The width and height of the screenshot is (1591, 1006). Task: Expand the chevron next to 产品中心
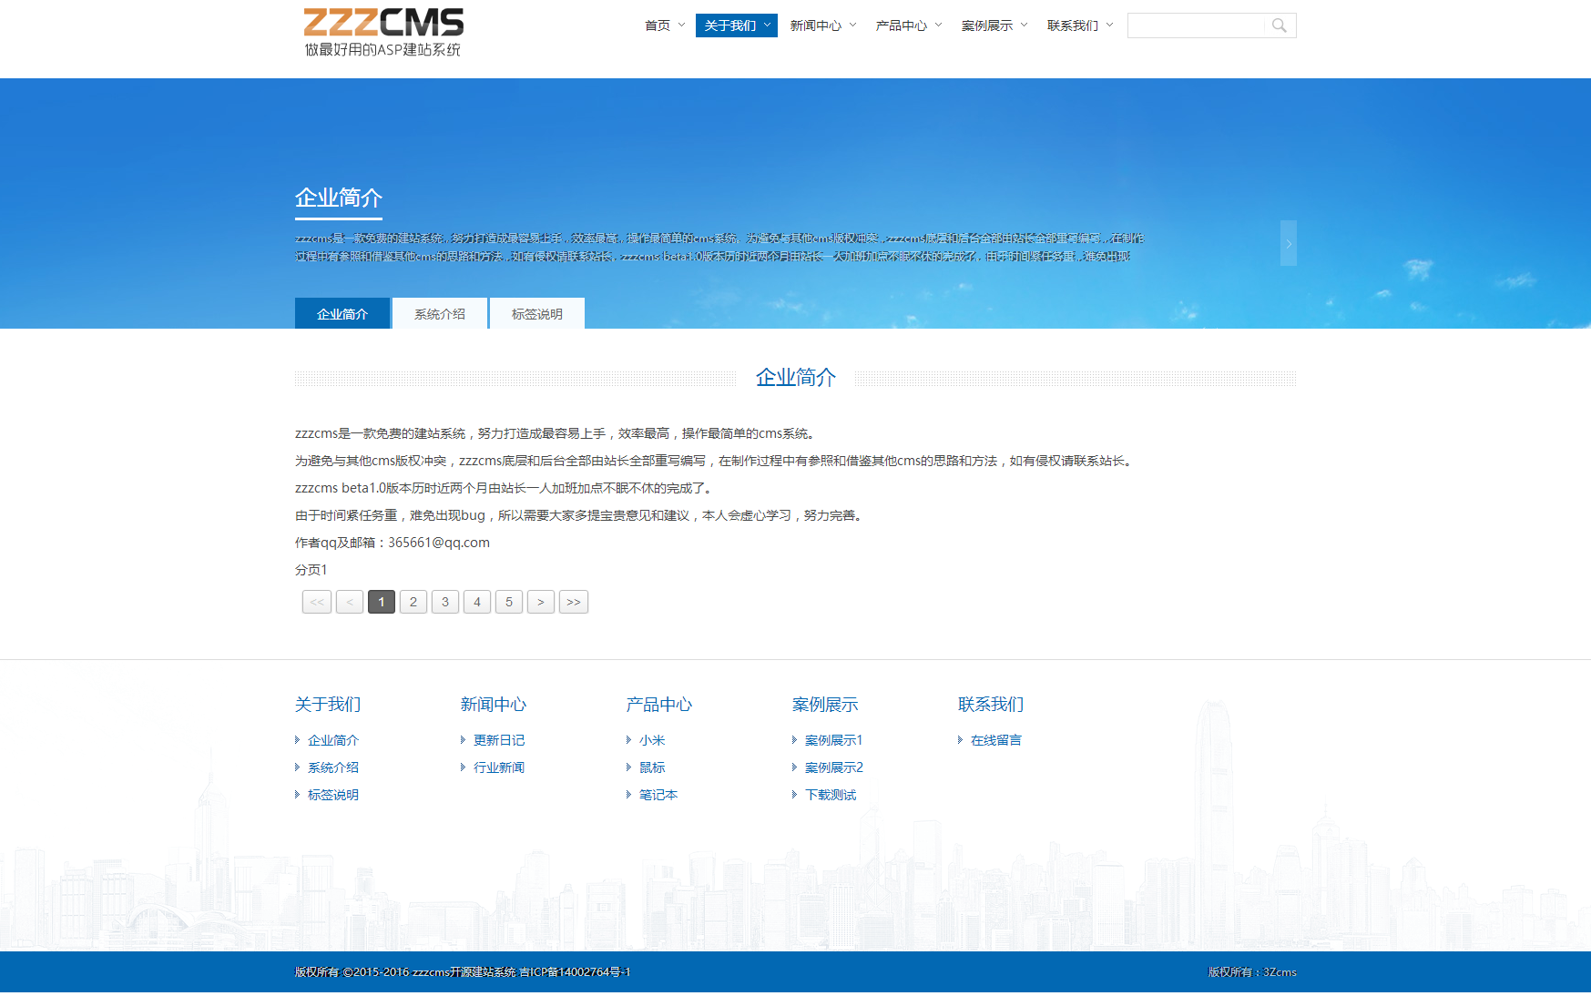point(938,25)
